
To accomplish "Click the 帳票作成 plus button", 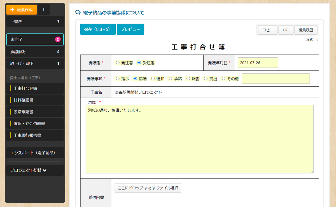I will pos(22,10).
